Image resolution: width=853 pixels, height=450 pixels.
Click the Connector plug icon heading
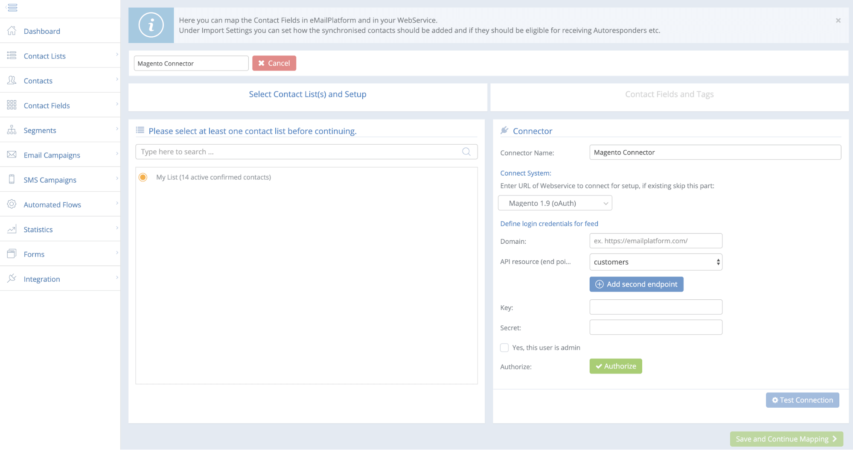click(x=504, y=130)
